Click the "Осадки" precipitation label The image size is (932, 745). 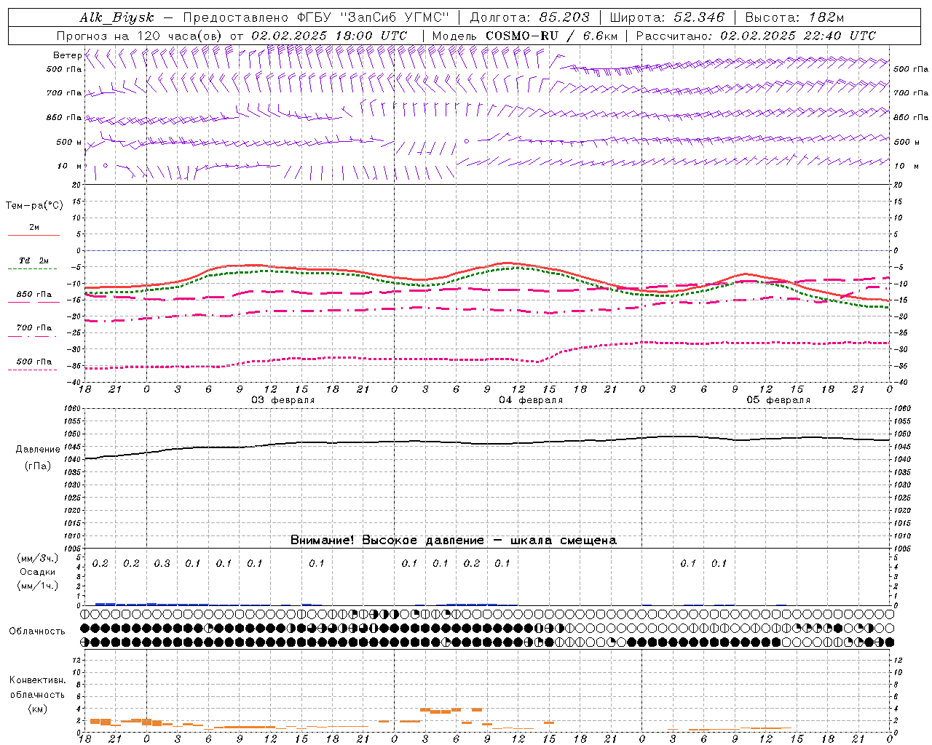37,572
